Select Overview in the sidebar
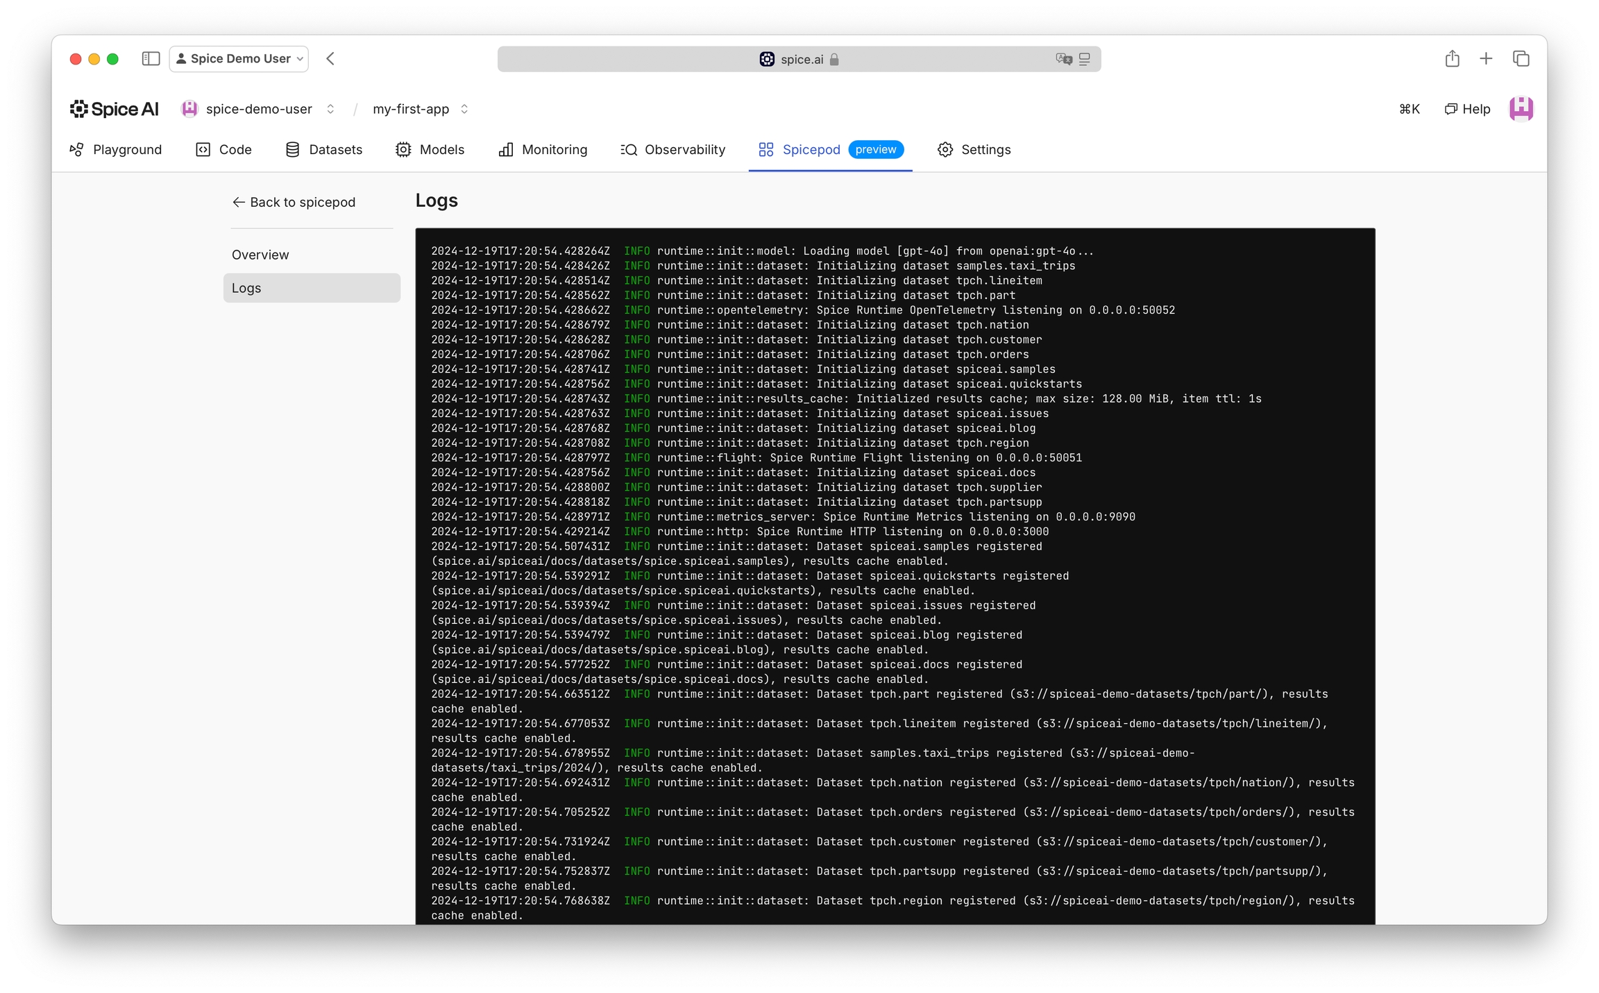 [x=260, y=255]
